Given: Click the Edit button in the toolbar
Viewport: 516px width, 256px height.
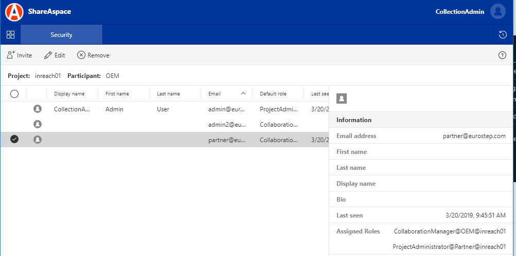Looking at the screenshot, I should click(55, 55).
